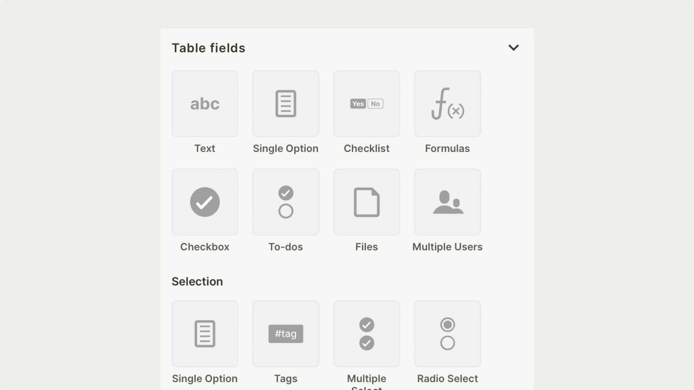The width and height of the screenshot is (694, 390).
Task: Collapse the Table fields section chevron
Action: tap(513, 48)
